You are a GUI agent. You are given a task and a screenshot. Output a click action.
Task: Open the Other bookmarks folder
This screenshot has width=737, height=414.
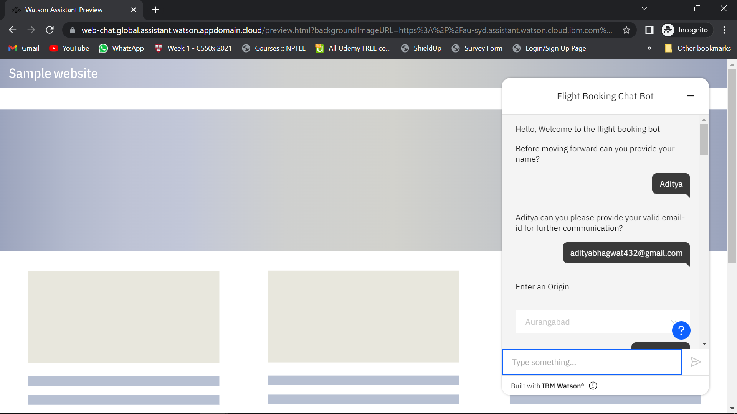697,48
